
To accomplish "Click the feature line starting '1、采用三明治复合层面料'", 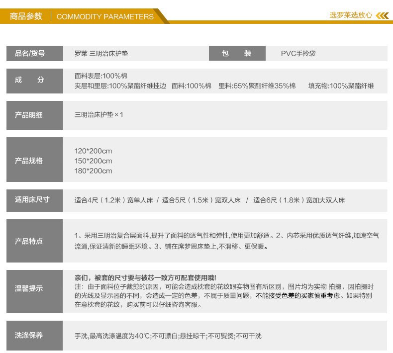I will tap(227, 236).
